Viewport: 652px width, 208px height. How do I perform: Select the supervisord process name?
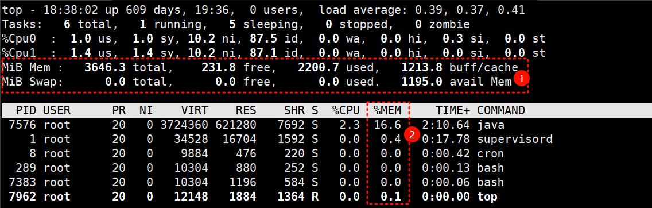click(515, 139)
